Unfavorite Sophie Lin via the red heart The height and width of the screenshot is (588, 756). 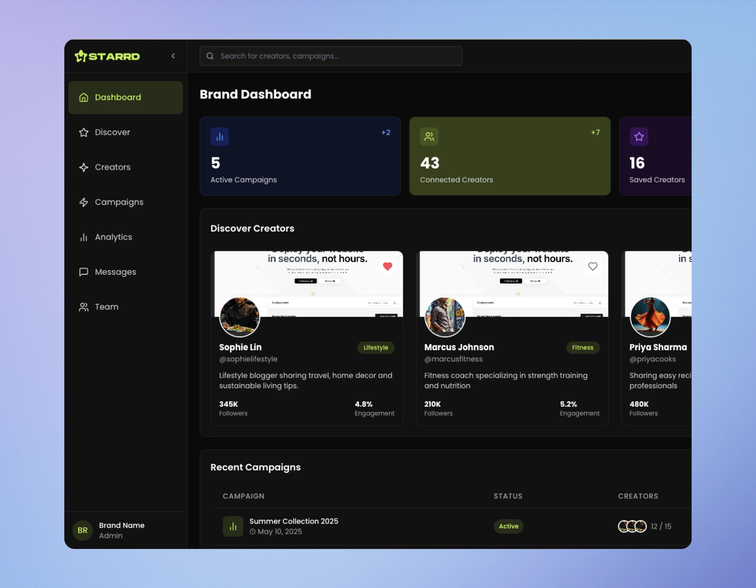pos(387,266)
